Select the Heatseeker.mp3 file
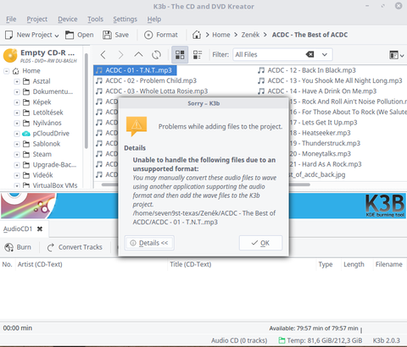Image resolution: width=407 pixels, height=347 pixels. coord(321,133)
